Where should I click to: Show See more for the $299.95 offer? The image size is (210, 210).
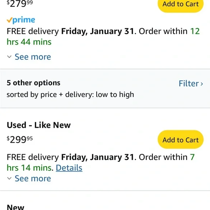(33, 178)
